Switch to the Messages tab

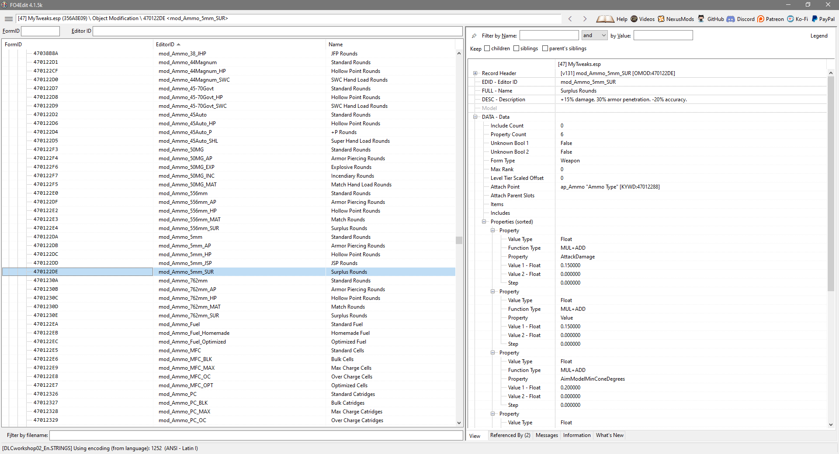click(547, 435)
